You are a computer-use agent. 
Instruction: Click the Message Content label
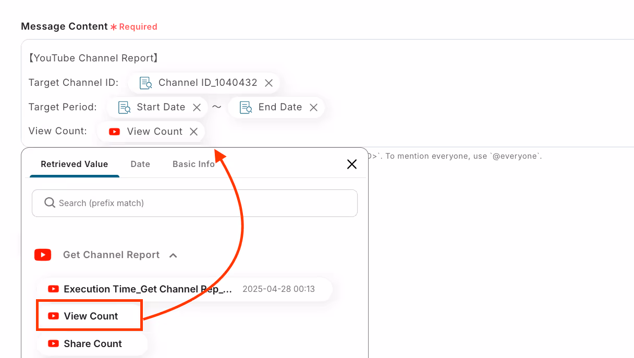click(x=65, y=27)
